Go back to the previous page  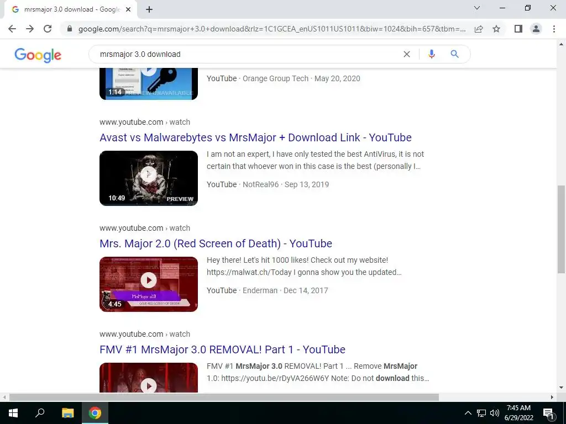point(12,29)
